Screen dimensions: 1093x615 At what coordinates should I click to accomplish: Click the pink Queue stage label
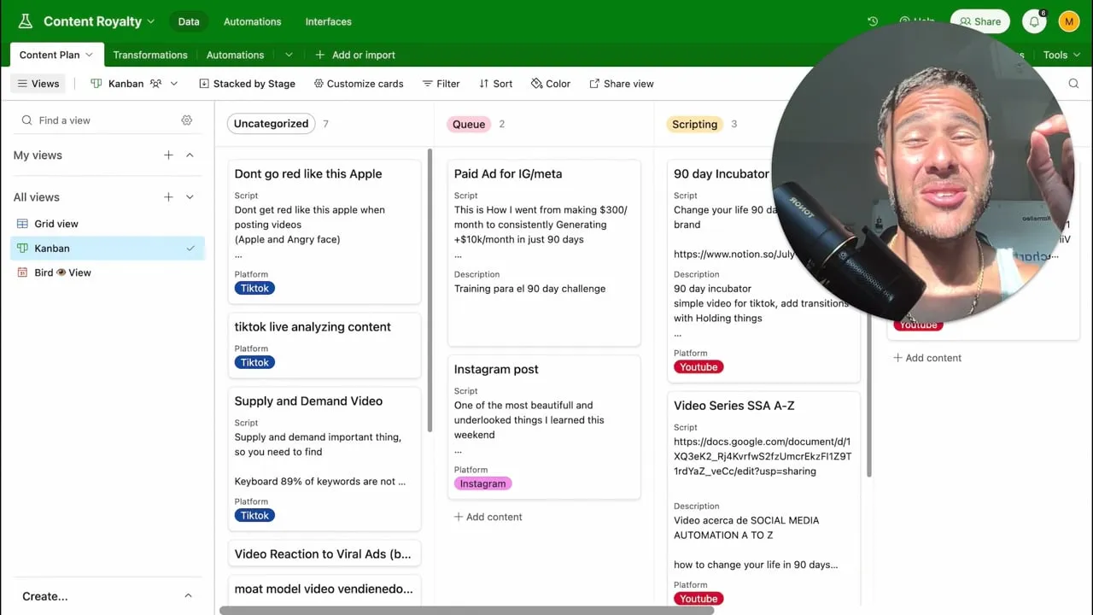pyautogui.click(x=469, y=124)
